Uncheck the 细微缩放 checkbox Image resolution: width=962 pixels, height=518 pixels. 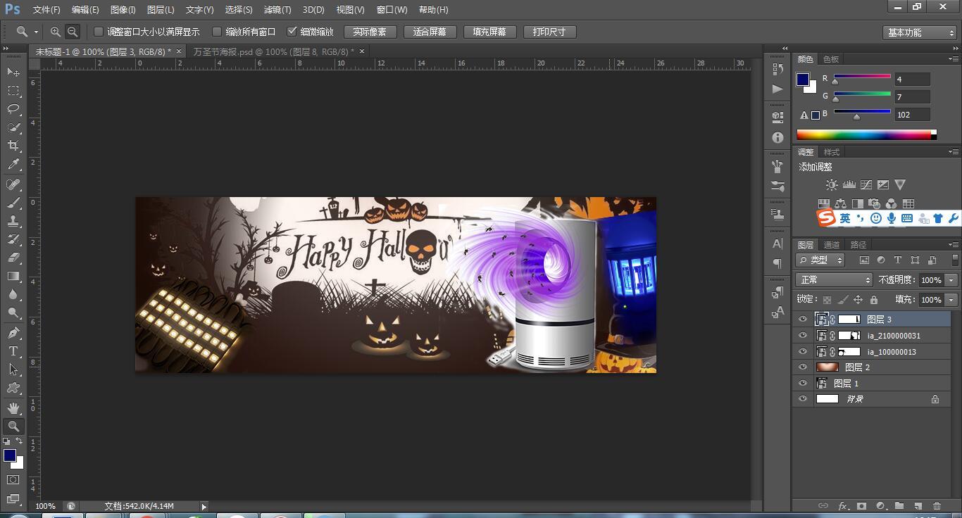pos(292,32)
